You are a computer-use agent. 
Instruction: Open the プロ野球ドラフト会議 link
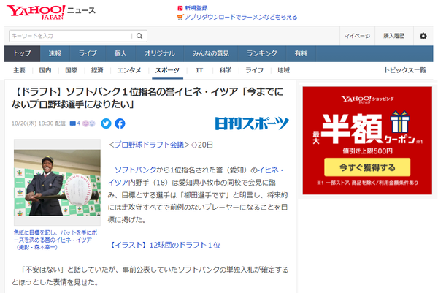149,145
